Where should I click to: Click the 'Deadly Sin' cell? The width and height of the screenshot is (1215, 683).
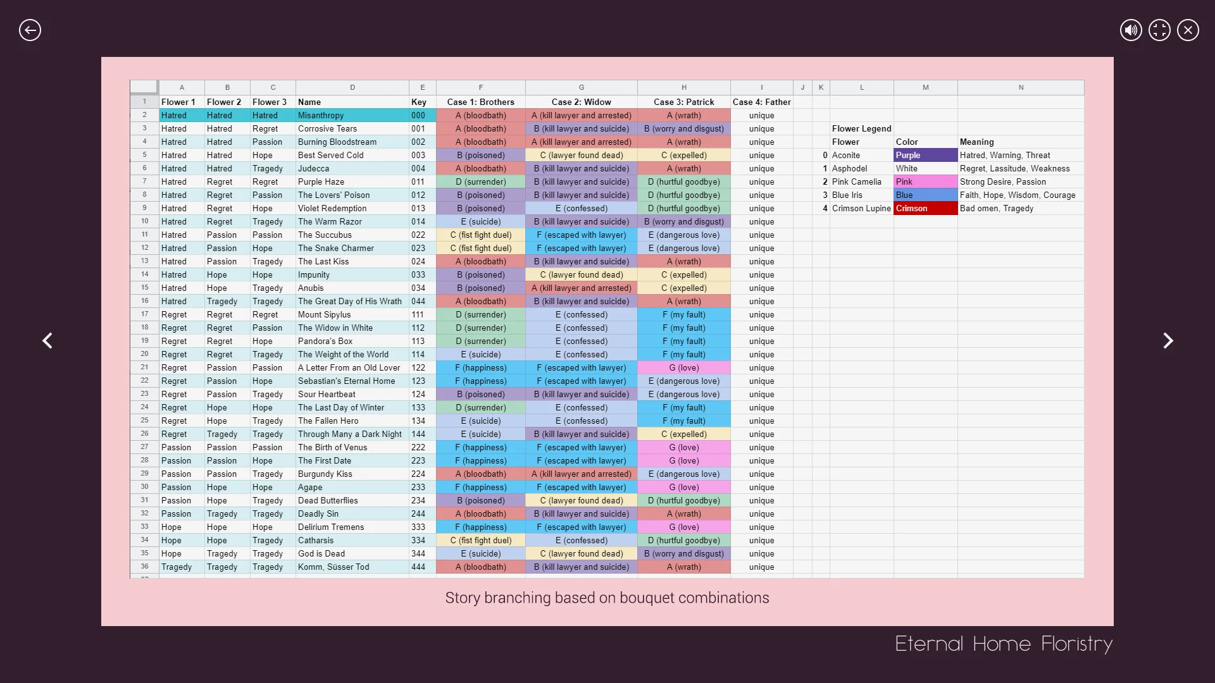click(352, 514)
